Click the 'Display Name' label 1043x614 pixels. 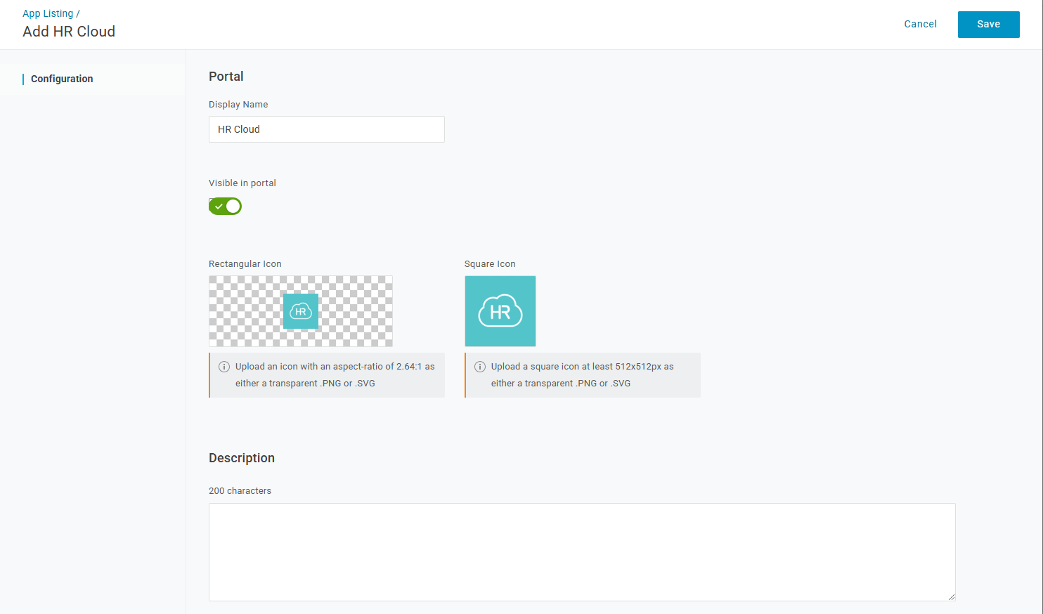(238, 105)
